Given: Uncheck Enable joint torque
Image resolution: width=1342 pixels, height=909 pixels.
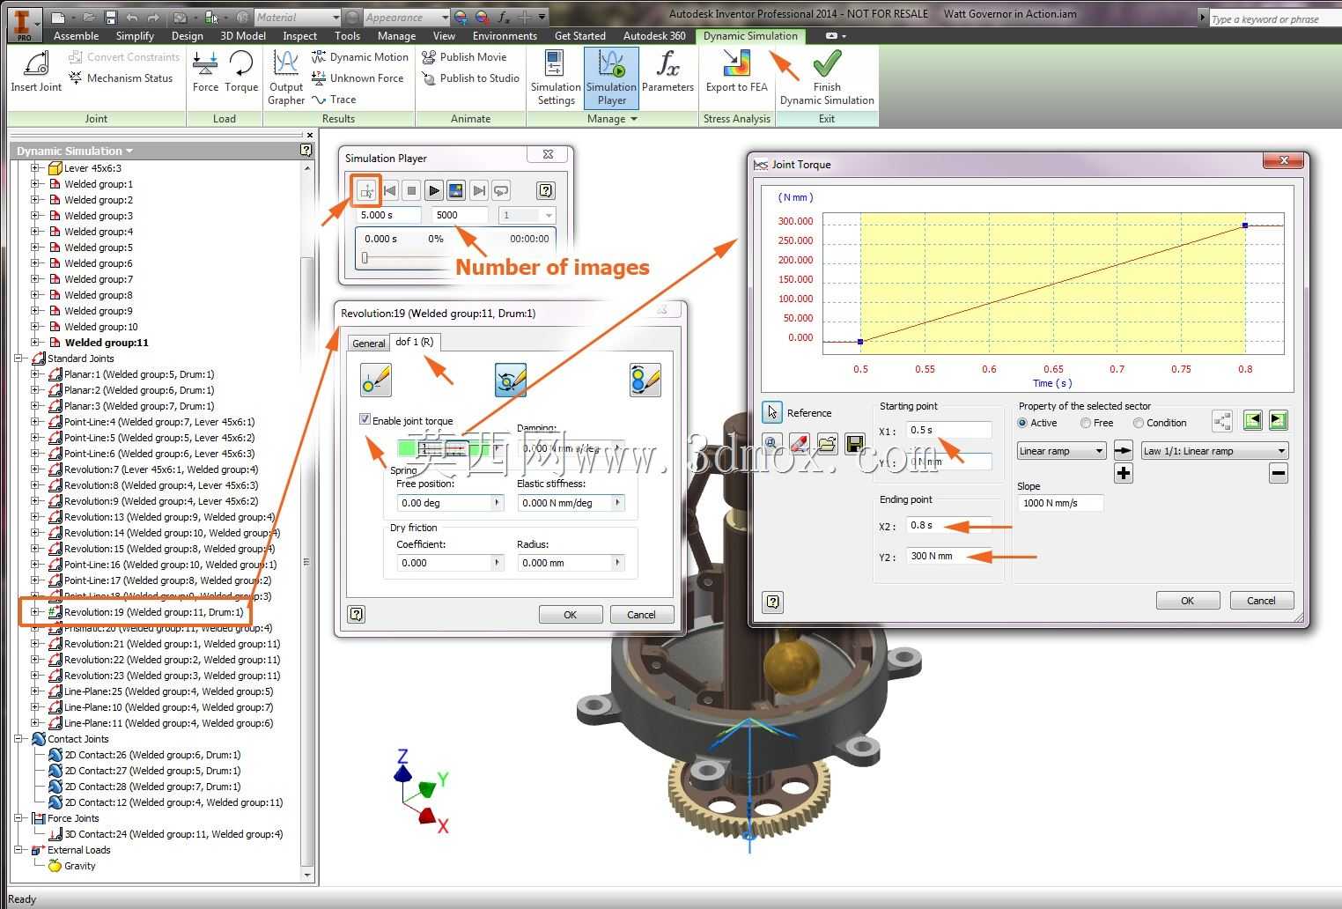Looking at the screenshot, I should click(365, 420).
